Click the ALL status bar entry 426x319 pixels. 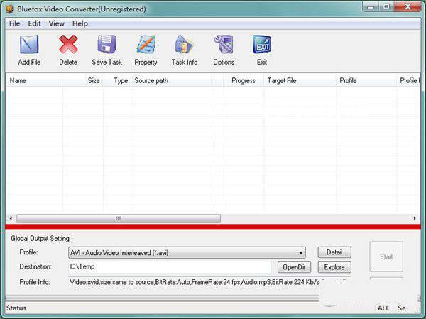coord(383,308)
